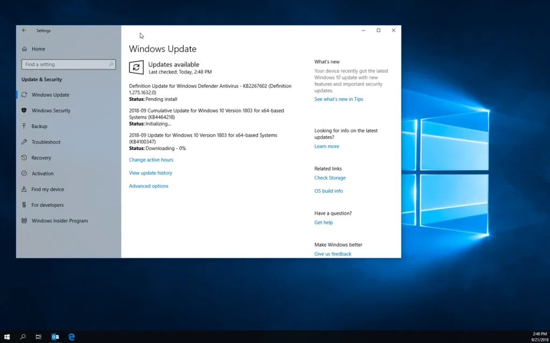Screen dimensions: 550x343
Task: Open Check Storage related link
Action: (x=330, y=178)
